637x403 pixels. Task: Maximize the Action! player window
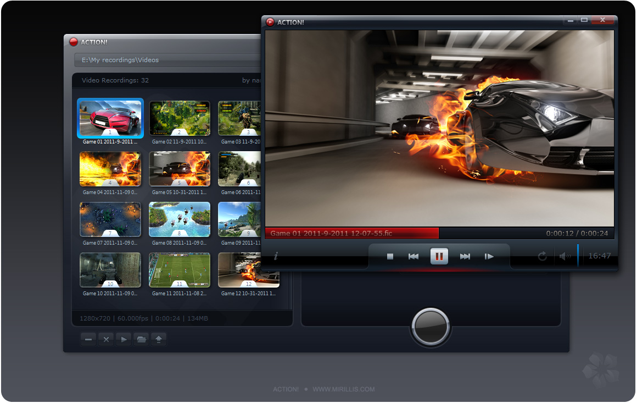584,20
